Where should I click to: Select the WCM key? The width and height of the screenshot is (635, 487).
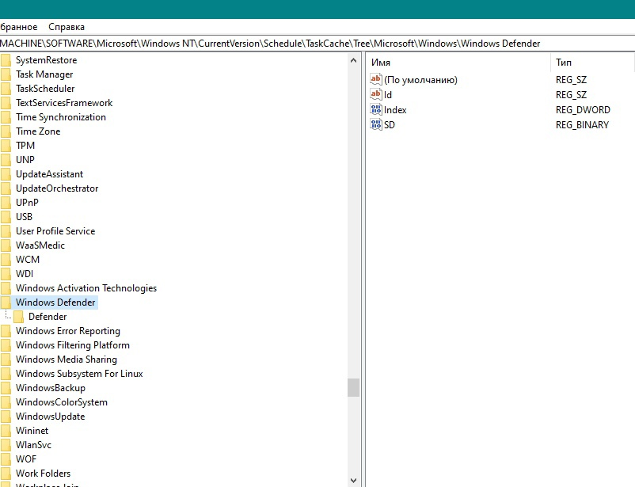pos(28,259)
